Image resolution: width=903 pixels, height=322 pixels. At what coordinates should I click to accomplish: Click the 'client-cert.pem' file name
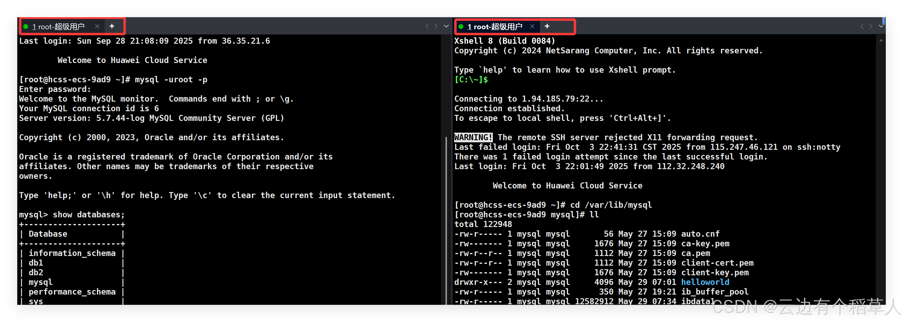pos(717,263)
